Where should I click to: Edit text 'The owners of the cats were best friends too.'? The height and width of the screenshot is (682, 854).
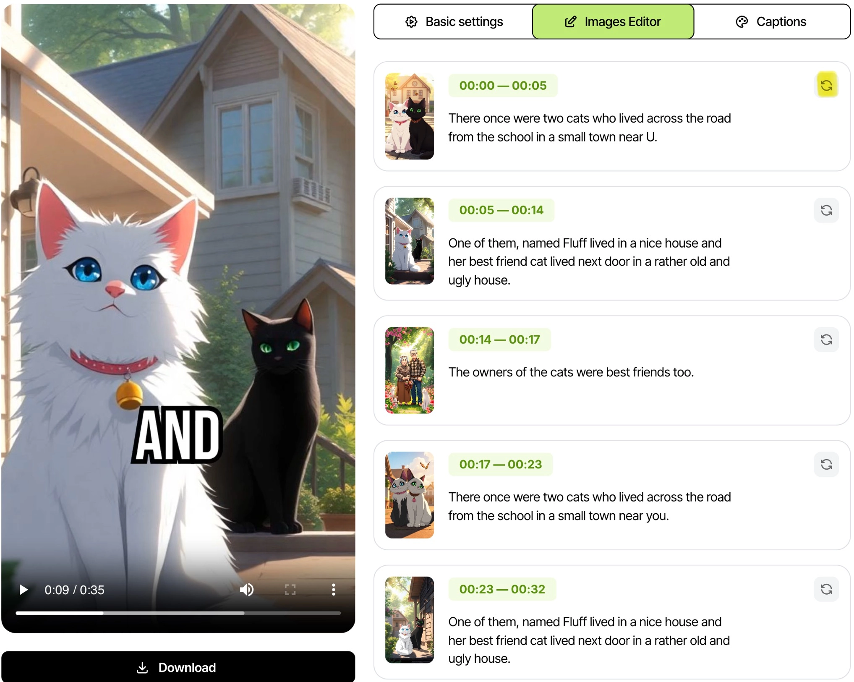pyautogui.click(x=571, y=372)
